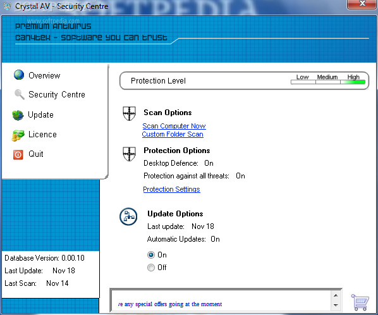This screenshot has height=315, width=378.
Task: Click the Protection Options heading
Action: 177,151
